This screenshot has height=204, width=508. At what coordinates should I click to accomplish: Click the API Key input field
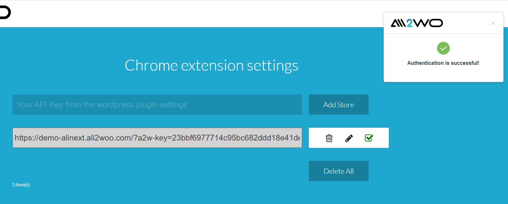coord(157,104)
